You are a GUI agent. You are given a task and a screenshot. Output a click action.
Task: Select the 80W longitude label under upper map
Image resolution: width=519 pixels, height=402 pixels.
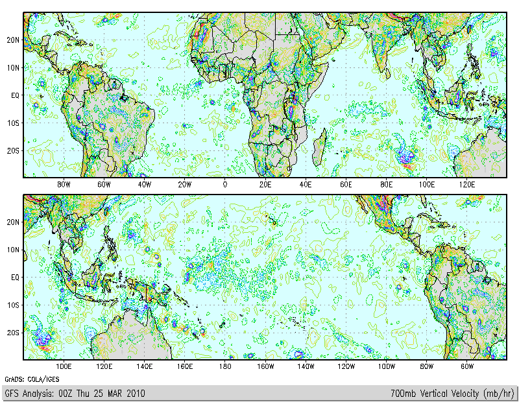point(64,185)
